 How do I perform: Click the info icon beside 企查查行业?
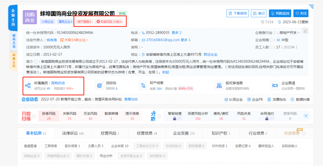click(x=274, y=32)
